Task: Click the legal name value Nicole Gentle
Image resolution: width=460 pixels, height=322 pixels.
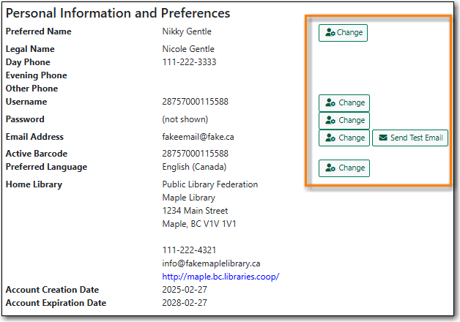Action: coord(188,49)
